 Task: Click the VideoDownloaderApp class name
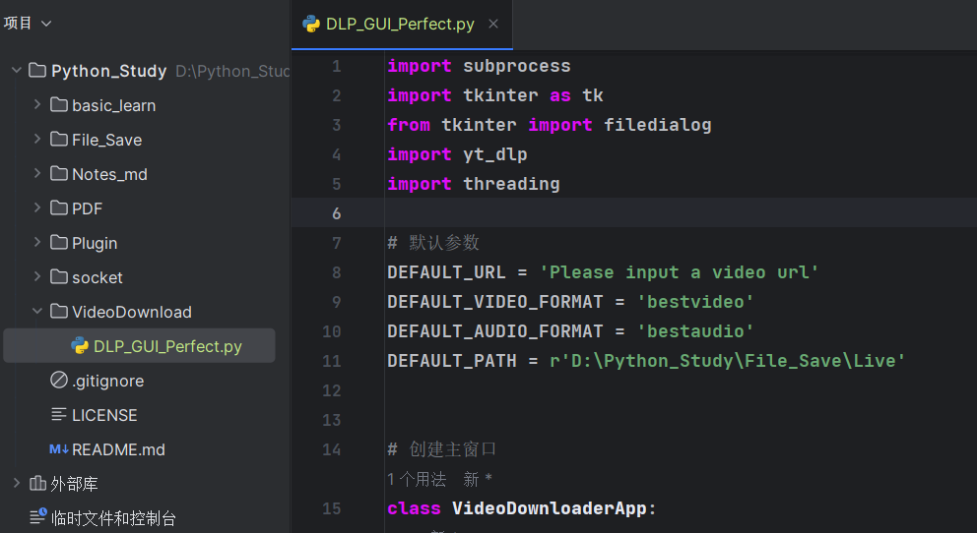[549, 508]
